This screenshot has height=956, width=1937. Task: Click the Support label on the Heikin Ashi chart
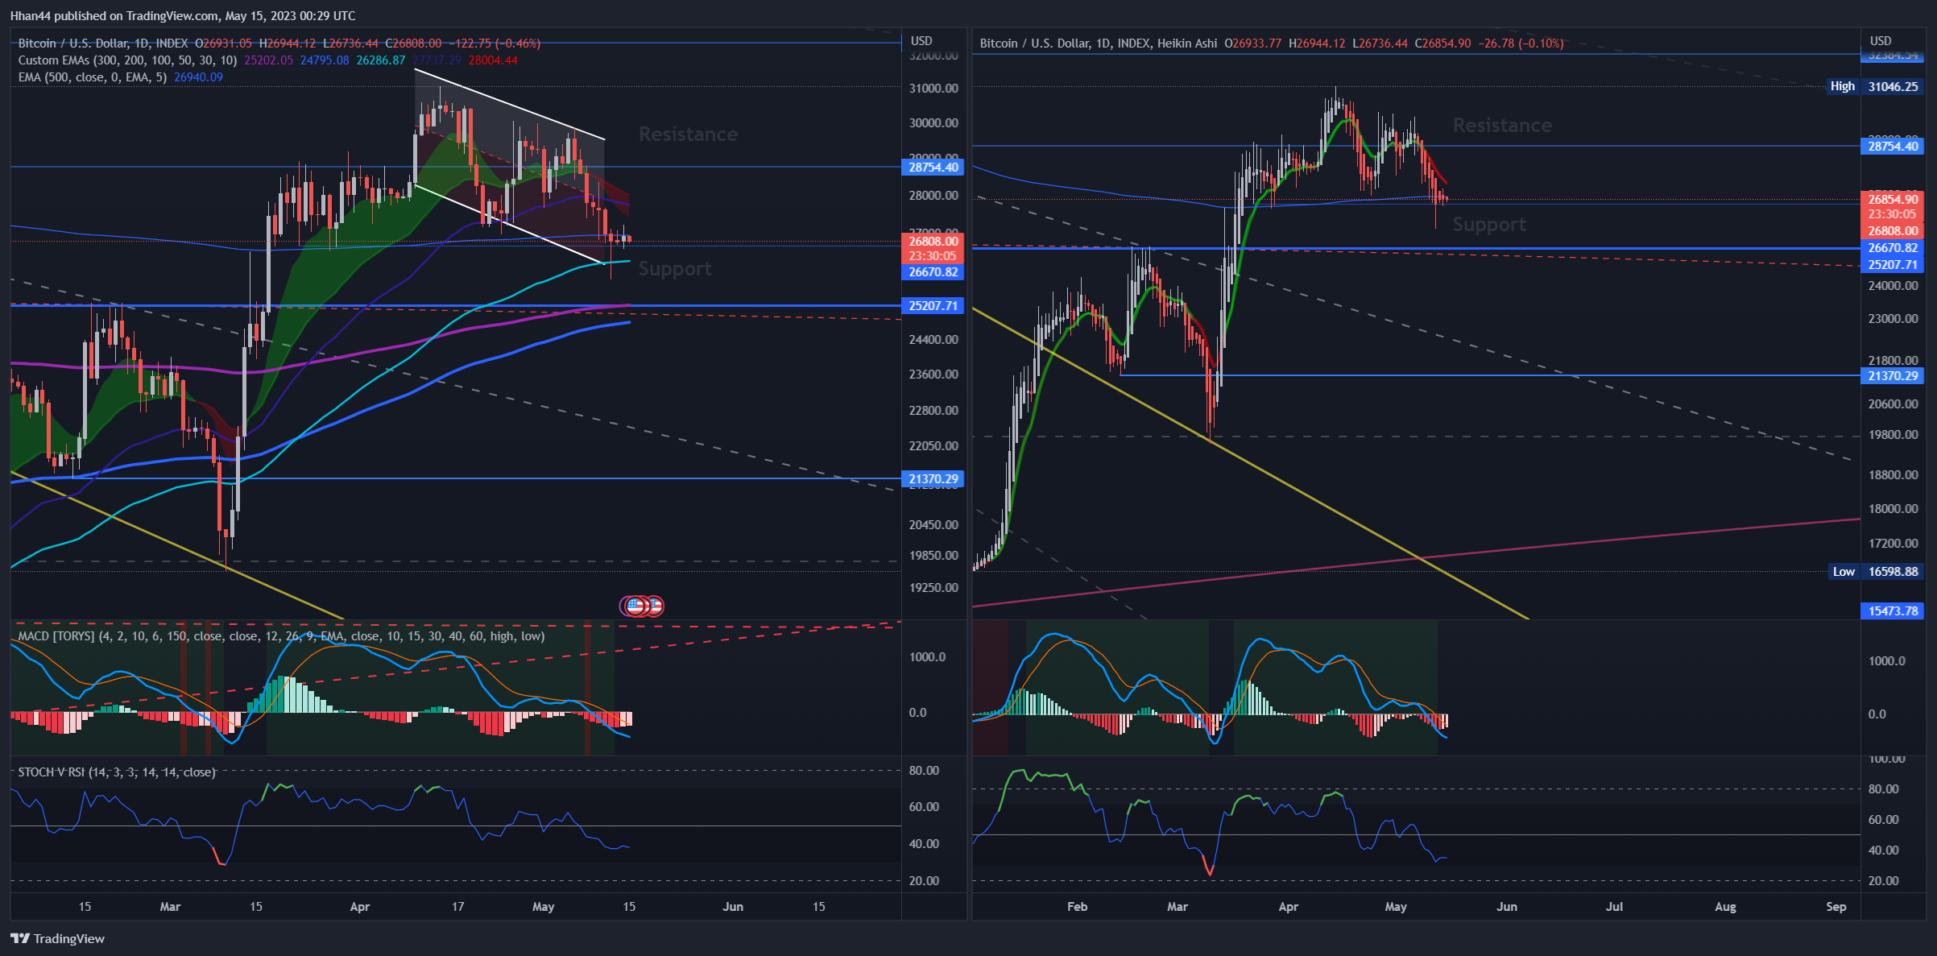[x=1489, y=225]
